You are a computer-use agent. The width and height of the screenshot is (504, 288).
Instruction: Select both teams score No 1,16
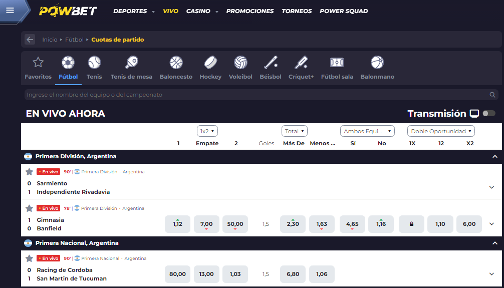pos(381,224)
